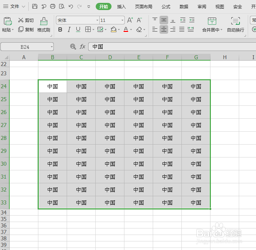The height and width of the screenshot is (250, 256).
Task: Open the clipboard group dialog launcher
Action: tap(51, 36)
